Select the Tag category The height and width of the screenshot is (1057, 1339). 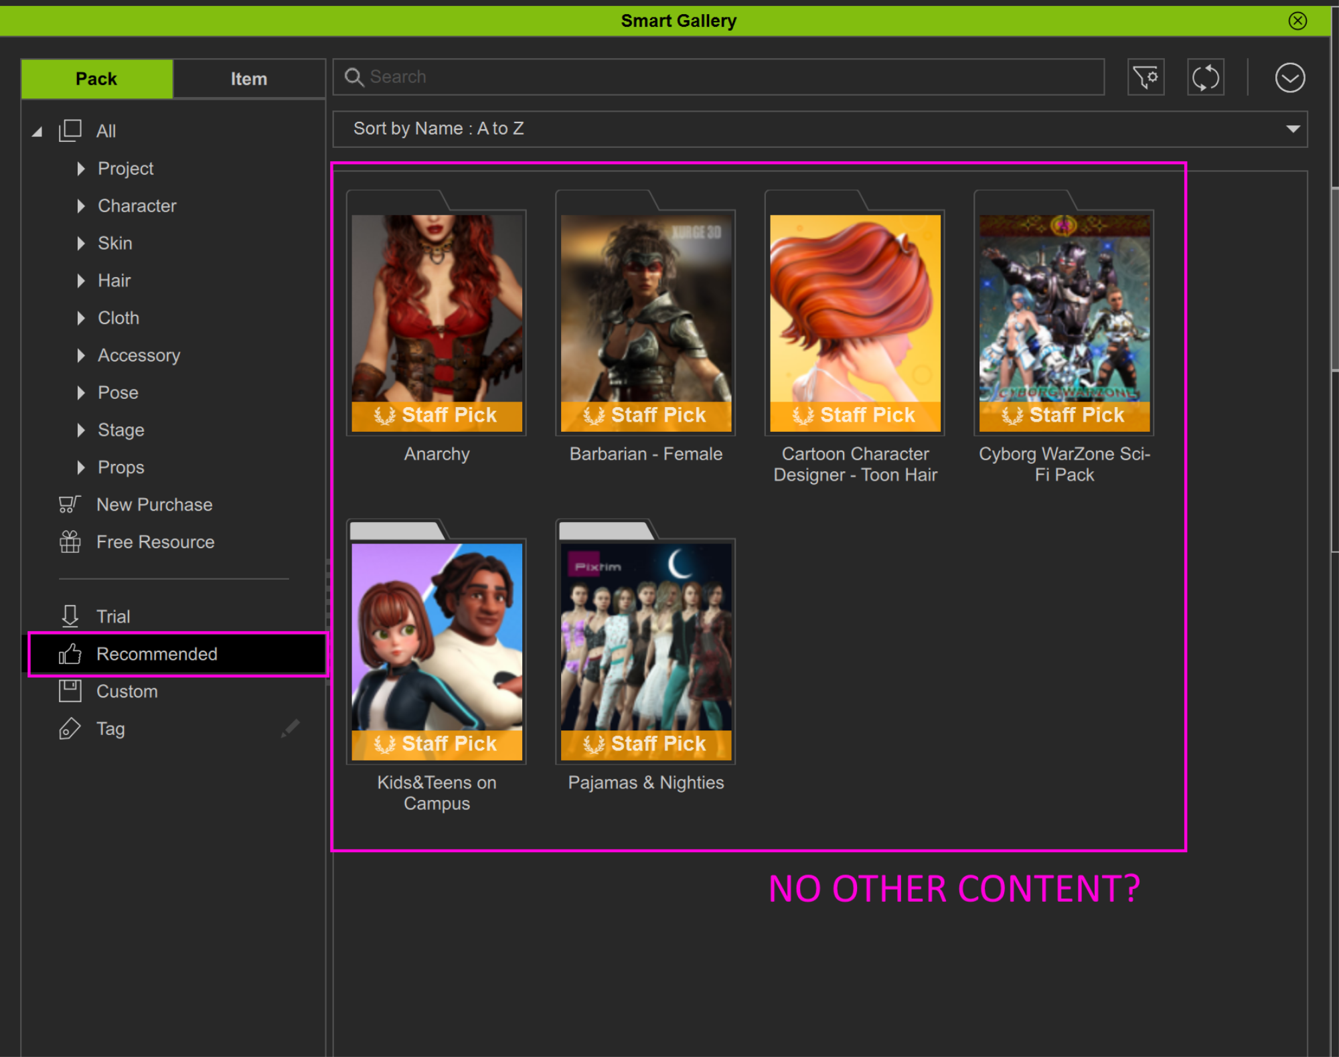pos(110,729)
